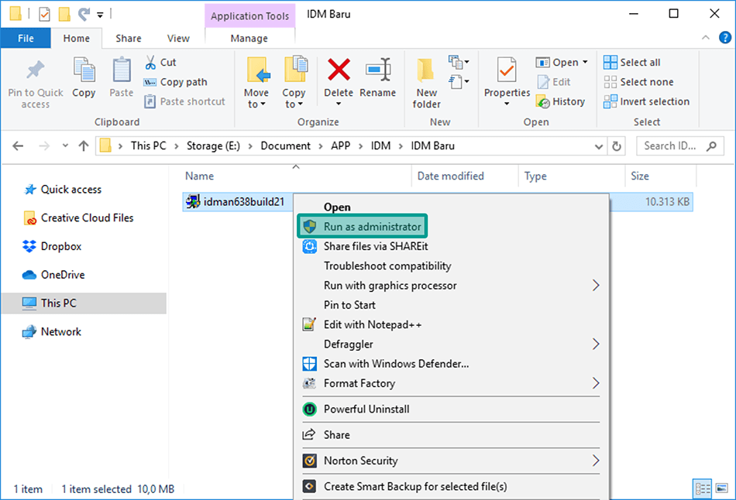Image resolution: width=736 pixels, height=500 pixels.
Task: Open OneDrive in navigation pane
Action: coord(53,275)
